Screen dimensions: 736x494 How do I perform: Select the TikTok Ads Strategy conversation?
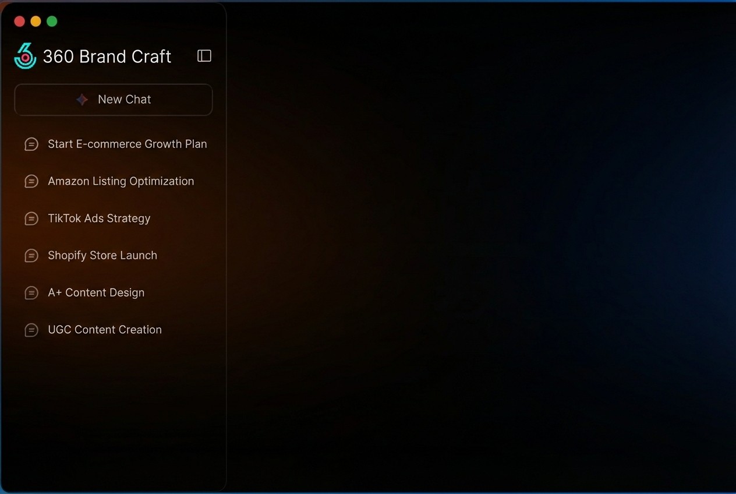98,218
